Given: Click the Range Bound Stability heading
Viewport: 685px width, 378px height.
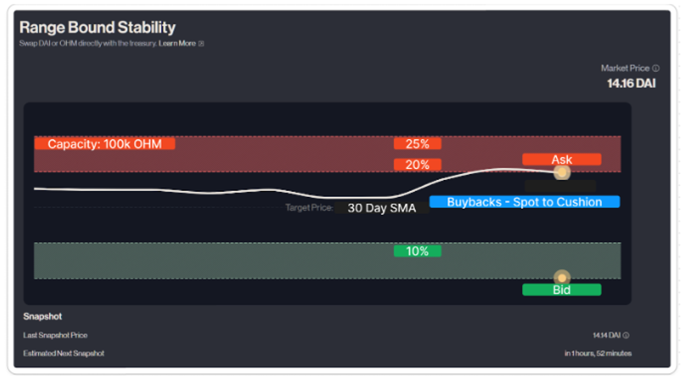Looking at the screenshot, I should coord(97,27).
